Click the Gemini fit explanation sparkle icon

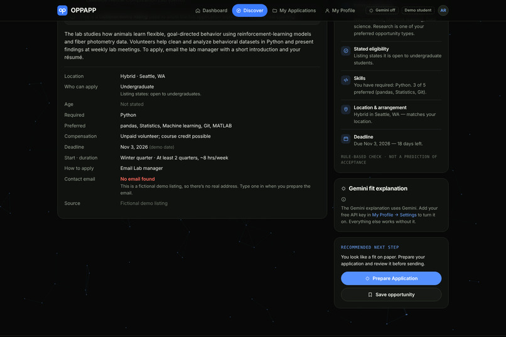click(343, 189)
